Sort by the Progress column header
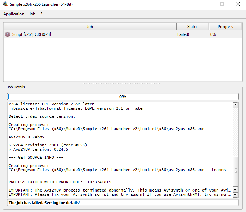This screenshot has width=246, height=212. click(x=225, y=27)
